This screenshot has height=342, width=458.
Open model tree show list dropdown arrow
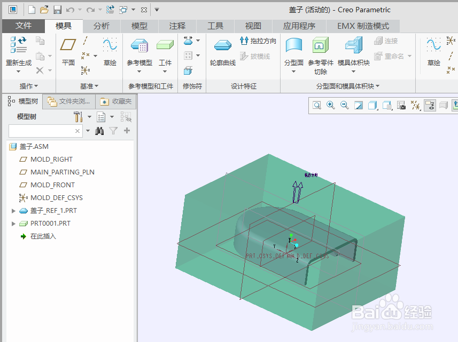(112, 117)
